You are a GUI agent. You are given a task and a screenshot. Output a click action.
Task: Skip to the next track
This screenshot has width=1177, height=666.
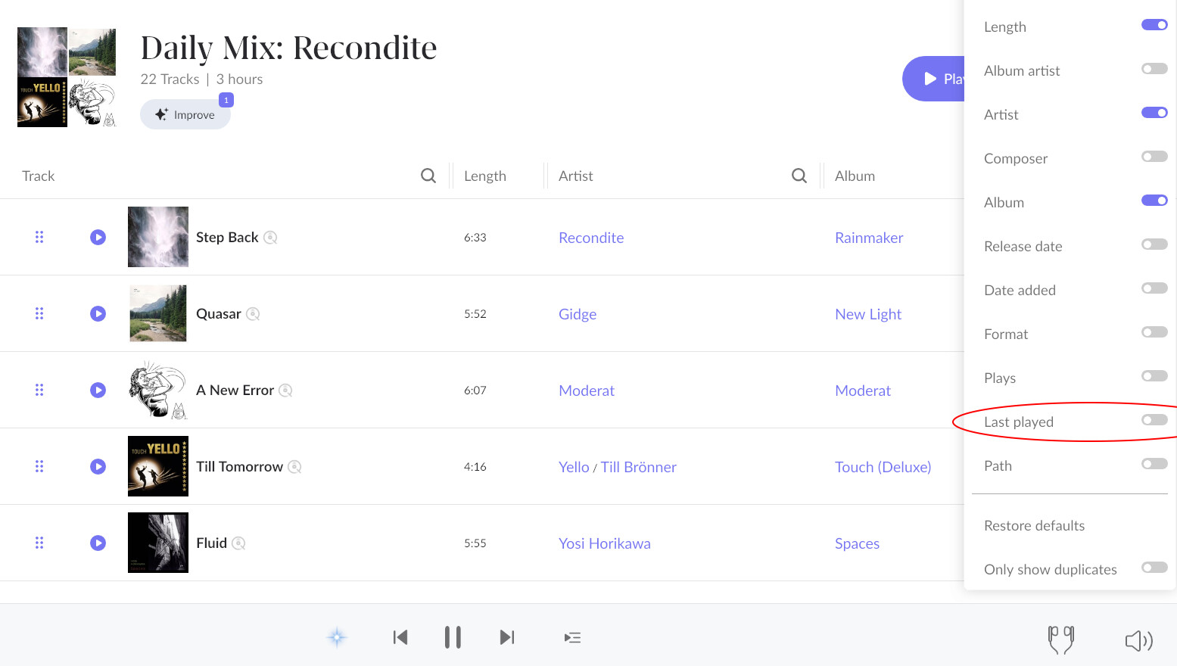pos(507,637)
